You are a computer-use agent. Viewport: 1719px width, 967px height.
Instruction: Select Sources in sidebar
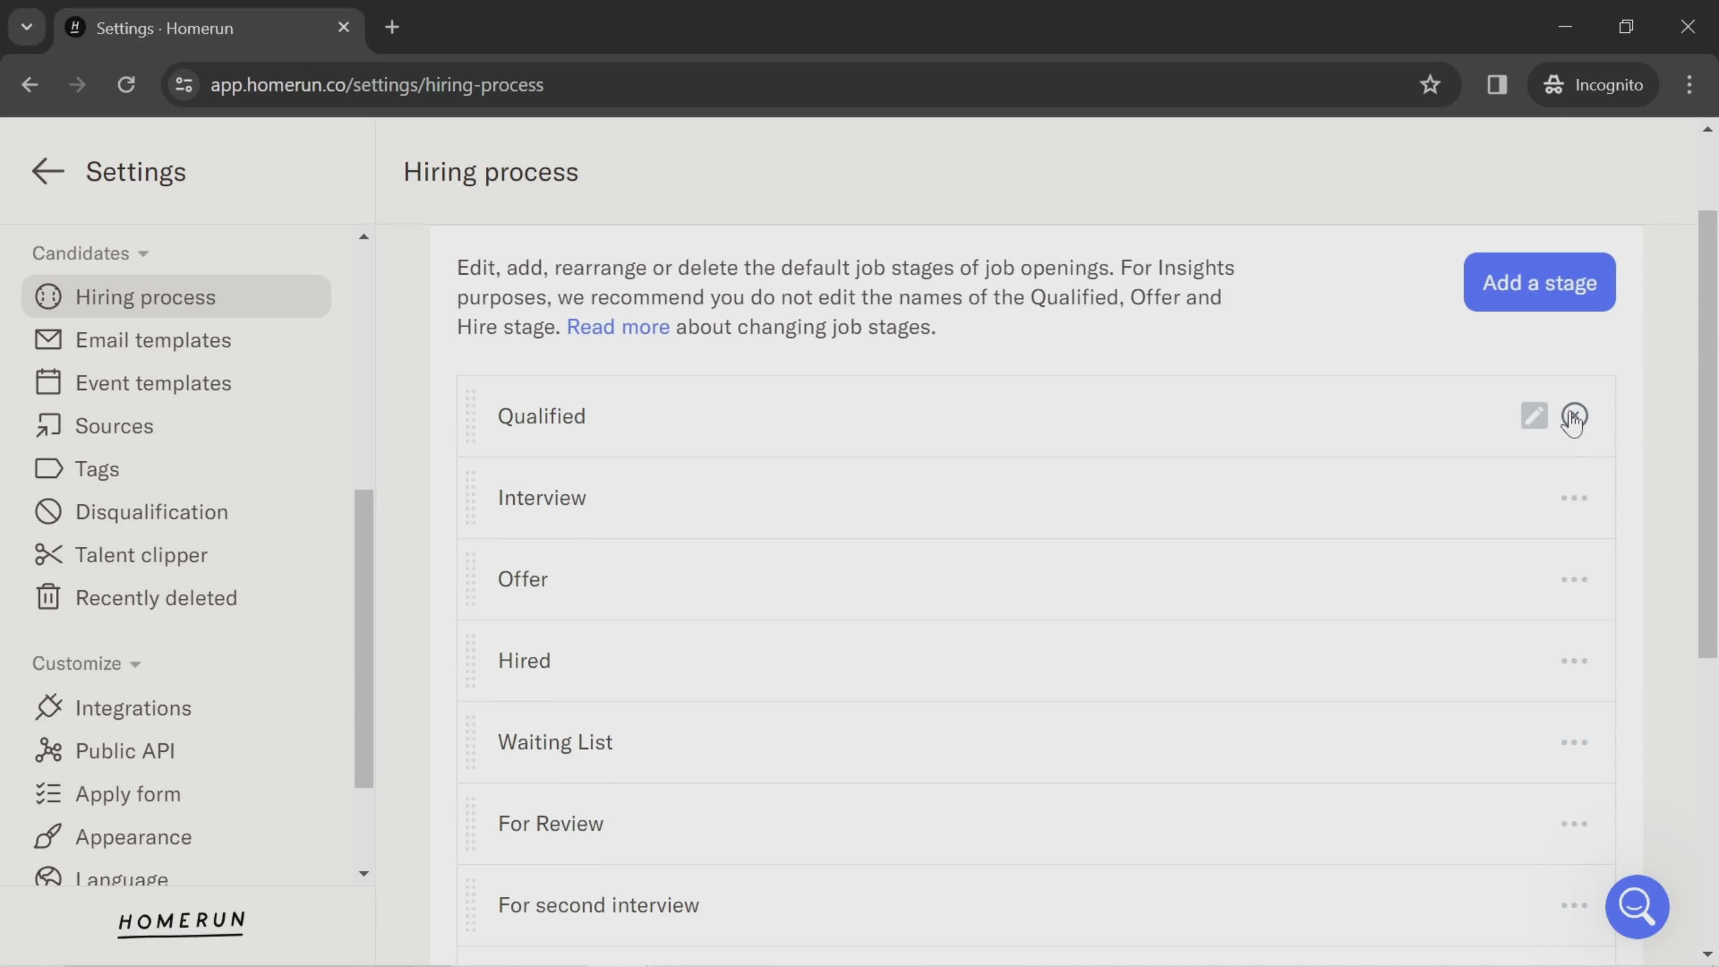115,426
